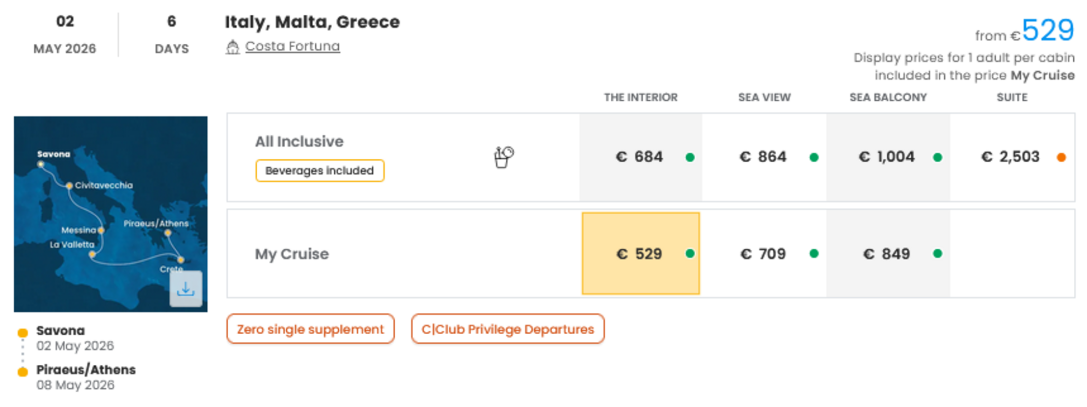Image resolution: width=1087 pixels, height=407 pixels.
Task: Click the Beverages included badge
Action: pos(320,170)
